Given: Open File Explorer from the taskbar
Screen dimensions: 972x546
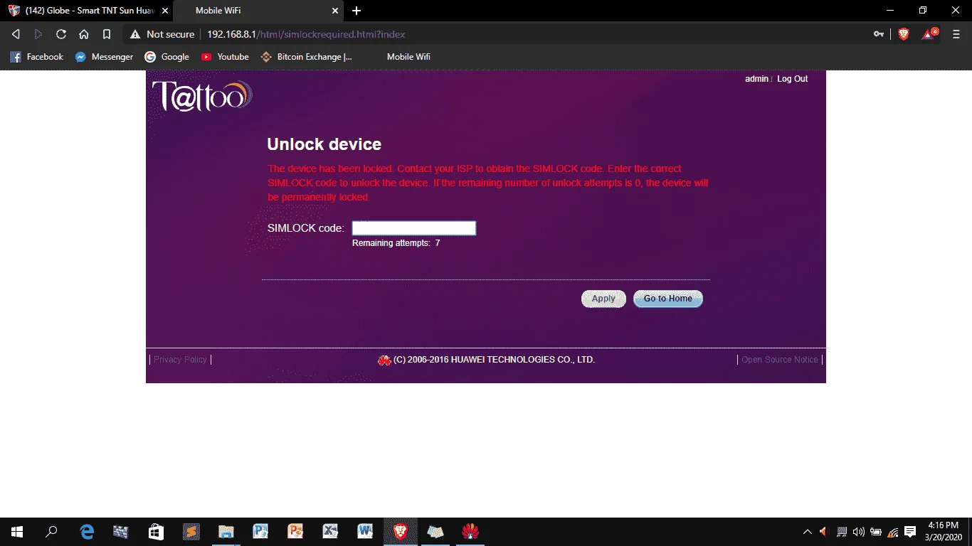Looking at the screenshot, I should (x=226, y=532).
